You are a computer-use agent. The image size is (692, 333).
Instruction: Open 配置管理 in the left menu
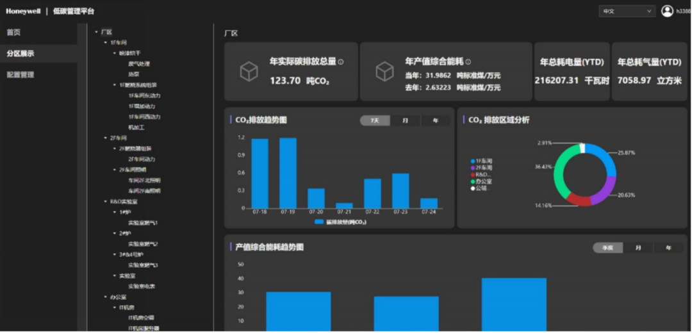(21, 74)
